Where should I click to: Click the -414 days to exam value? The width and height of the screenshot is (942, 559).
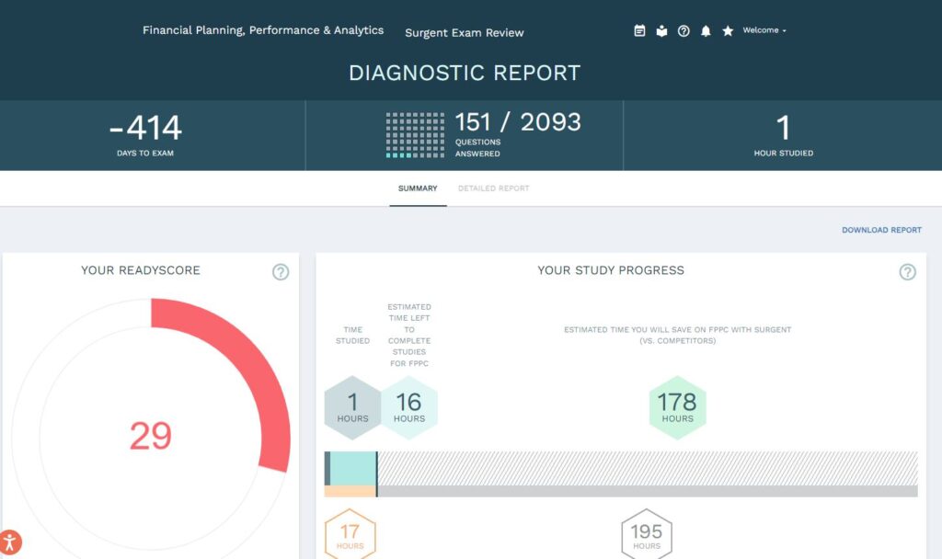coord(145,127)
